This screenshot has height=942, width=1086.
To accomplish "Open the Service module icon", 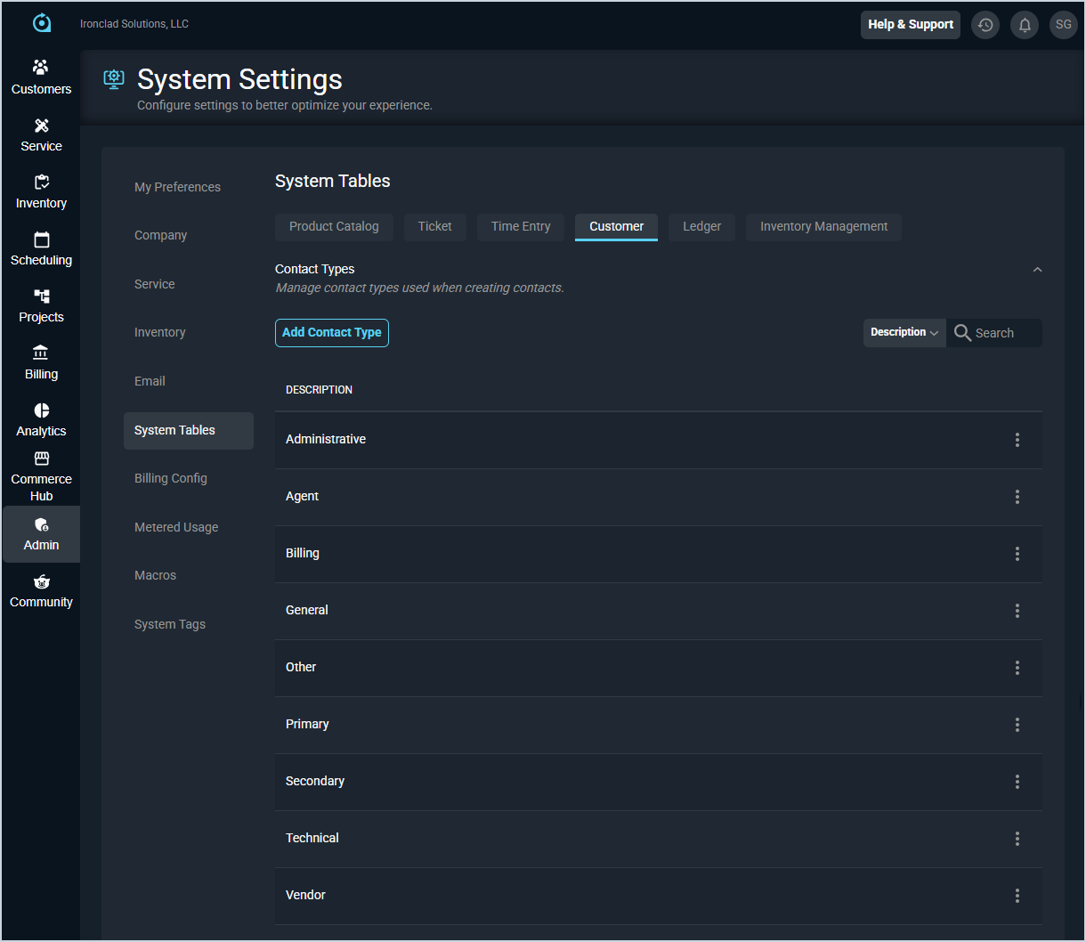I will coord(41,126).
